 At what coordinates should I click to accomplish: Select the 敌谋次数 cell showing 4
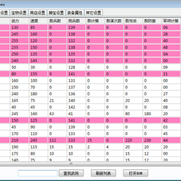114,147
